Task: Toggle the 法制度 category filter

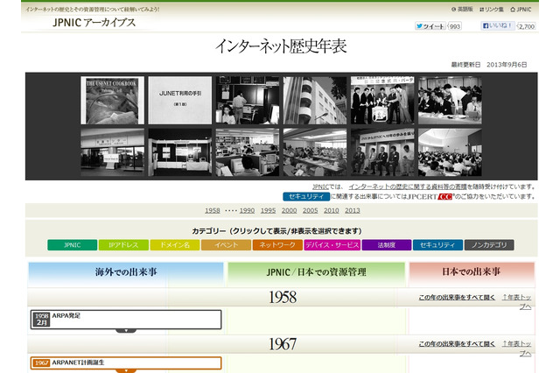Action: pyautogui.click(x=387, y=245)
